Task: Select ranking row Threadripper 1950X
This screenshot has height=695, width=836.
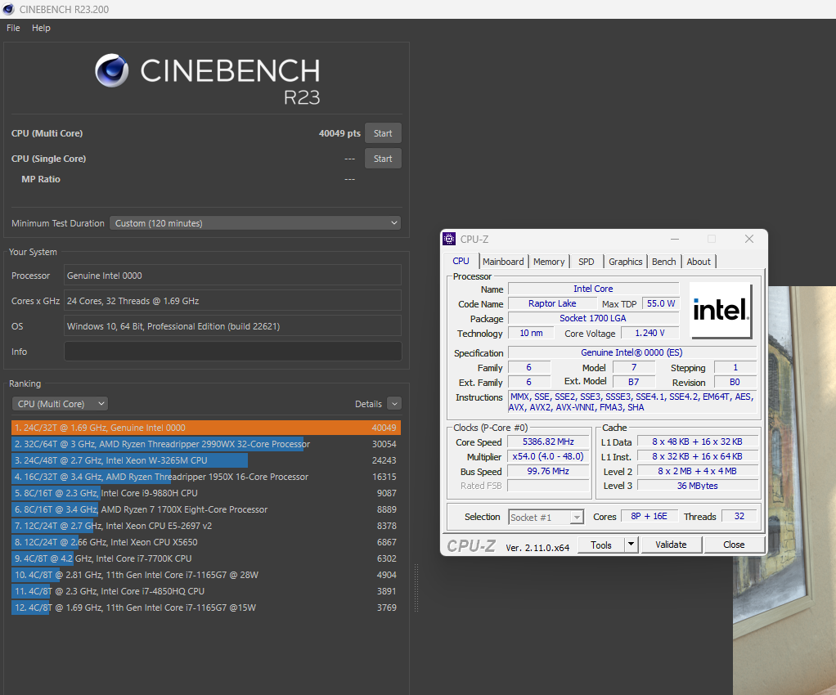Action: (206, 477)
